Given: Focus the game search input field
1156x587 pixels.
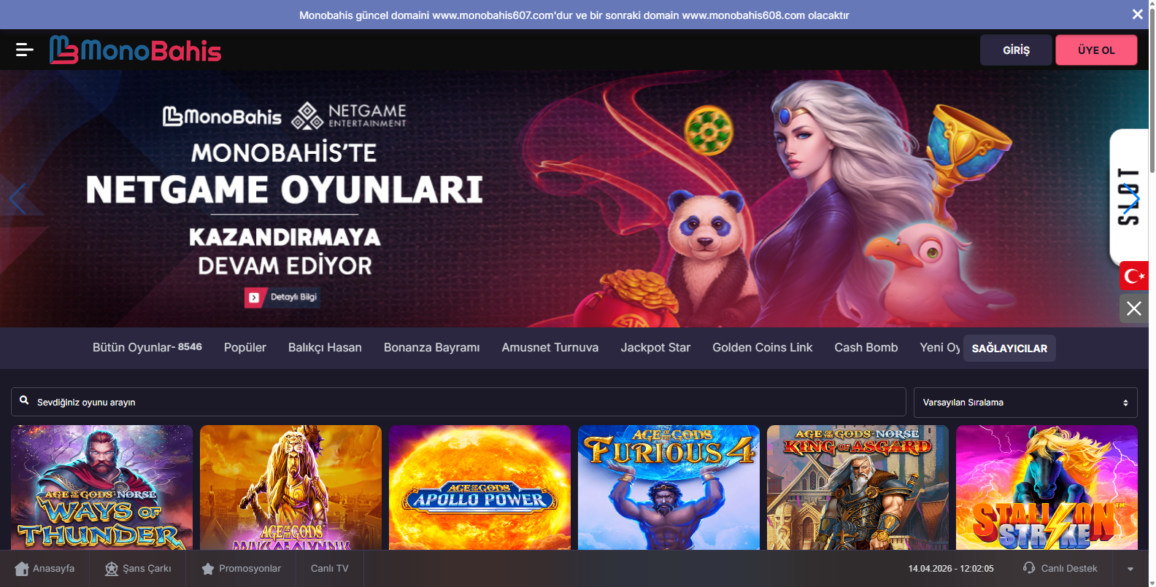Looking at the screenshot, I should [458, 403].
